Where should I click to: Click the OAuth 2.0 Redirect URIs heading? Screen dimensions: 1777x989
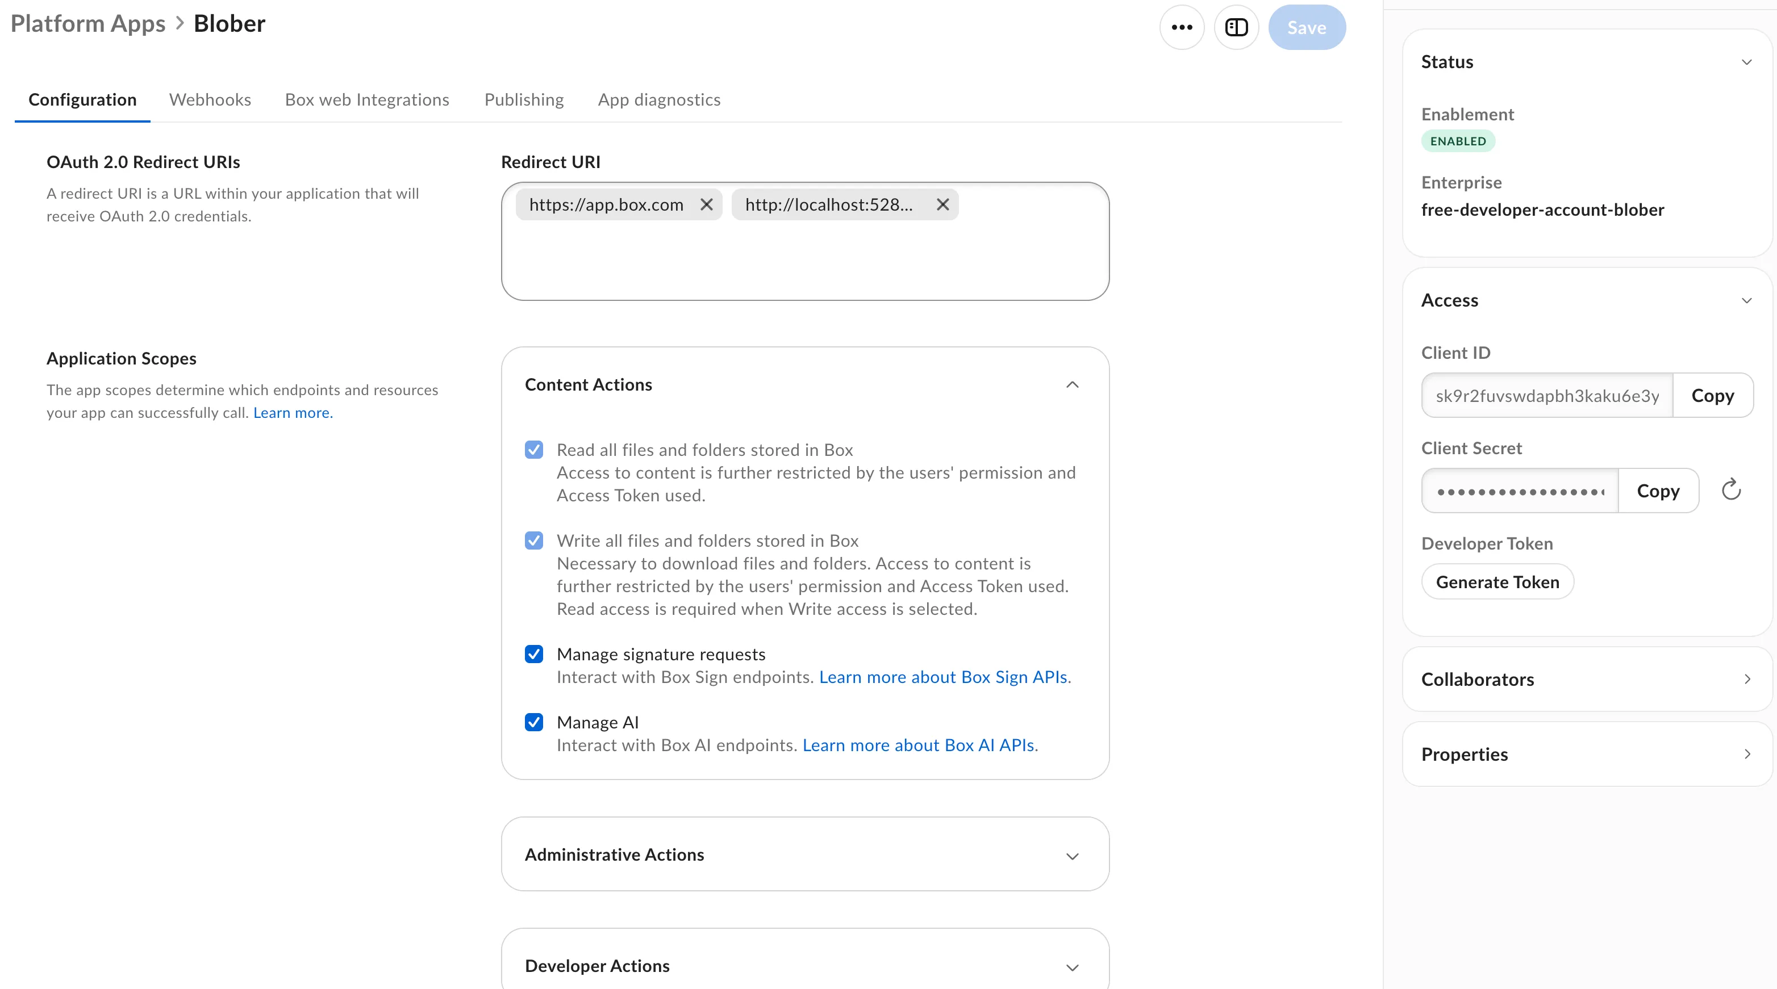tap(144, 162)
